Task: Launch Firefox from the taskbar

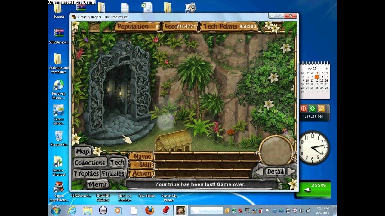Action: coord(149,211)
